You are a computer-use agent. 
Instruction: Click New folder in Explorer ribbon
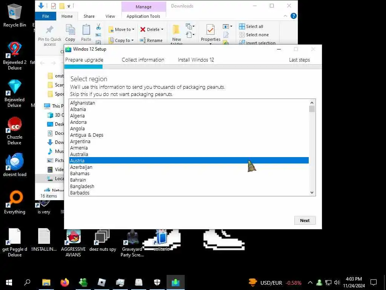pos(176,34)
